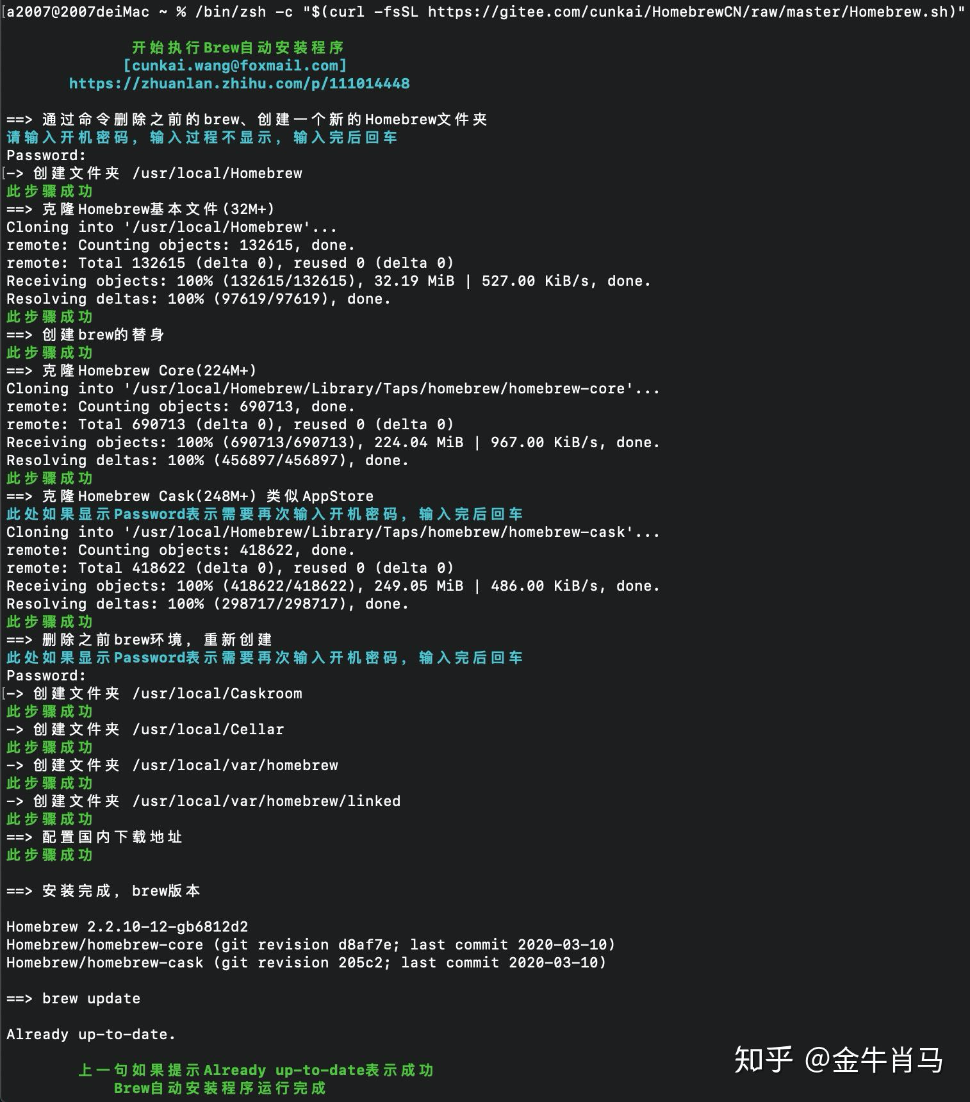The width and height of the screenshot is (970, 1102).
Task: Click the '上一句如果提示Already up-to-date表示成功' line
Action: (x=256, y=1070)
